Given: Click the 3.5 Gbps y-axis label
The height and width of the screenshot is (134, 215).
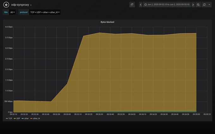Looking at the screenshot, I should point(9,38).
